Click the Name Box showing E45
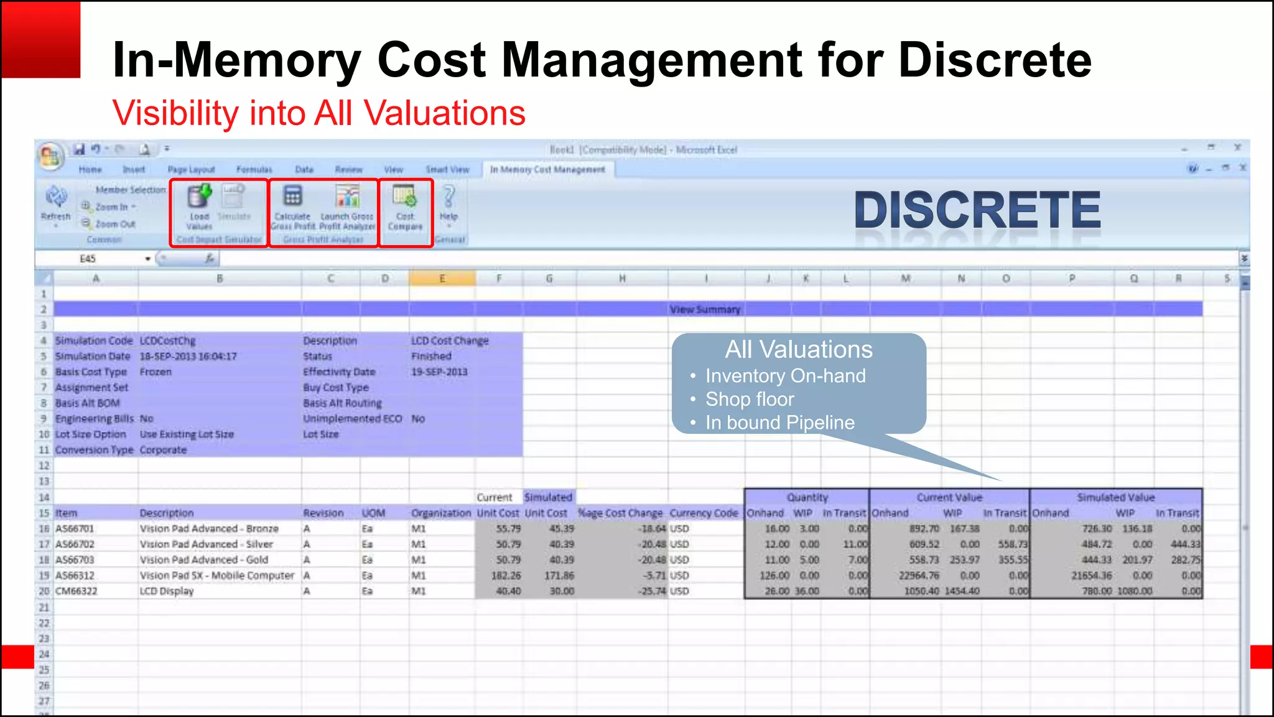This screenshot has height=717, width=1274. pos(88,259)
